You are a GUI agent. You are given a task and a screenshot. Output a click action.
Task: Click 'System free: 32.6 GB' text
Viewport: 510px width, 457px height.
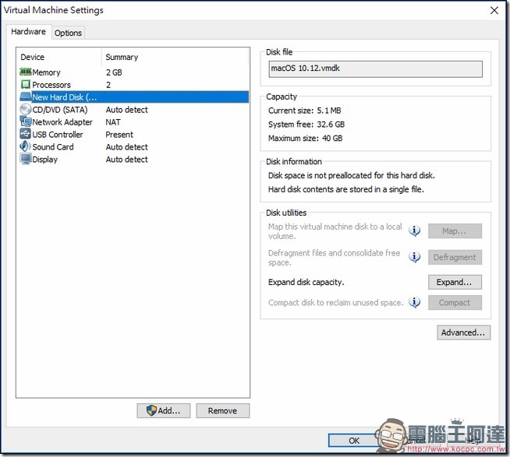coord(306,124)
